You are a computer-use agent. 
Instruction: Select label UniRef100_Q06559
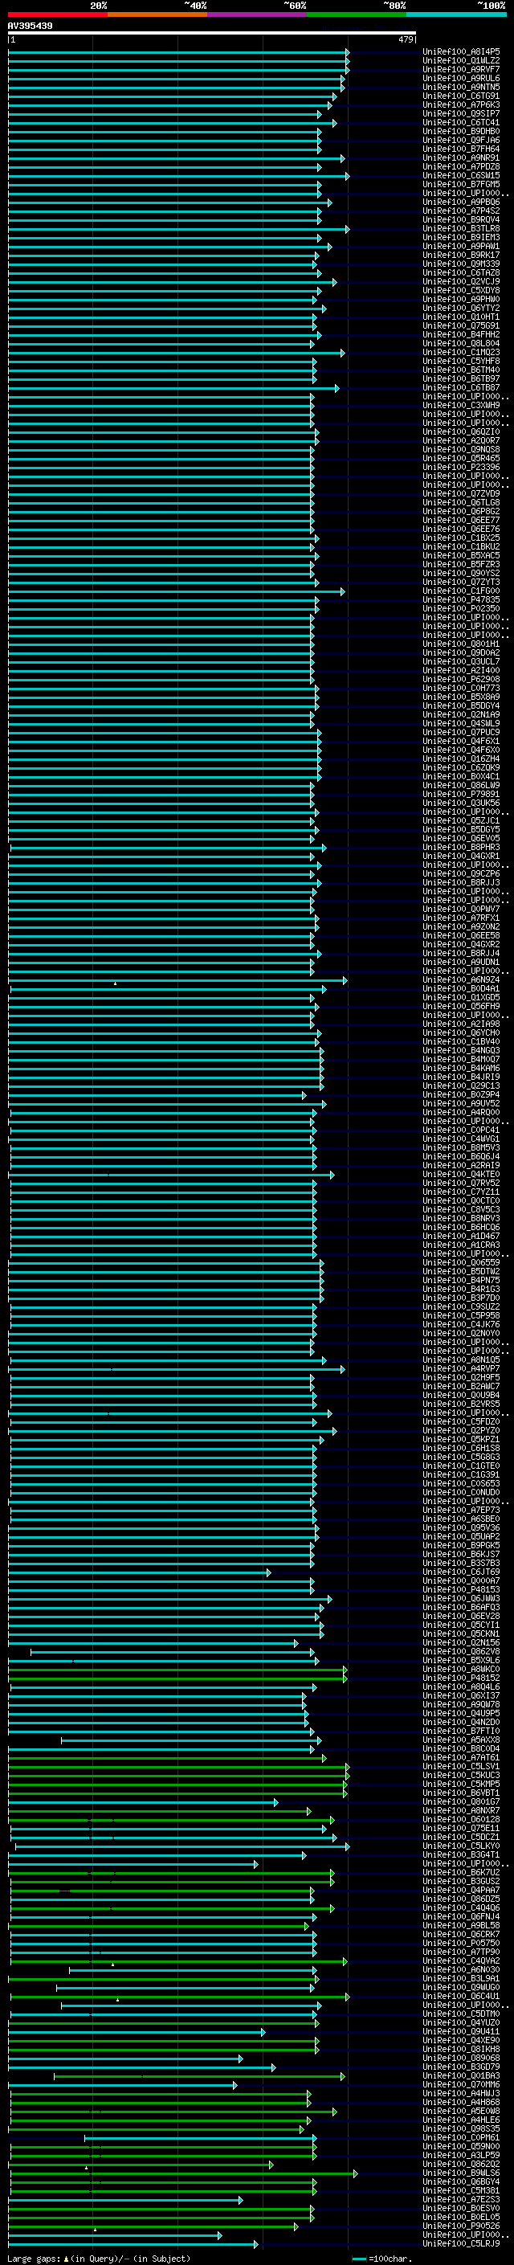click(461, 1262)
